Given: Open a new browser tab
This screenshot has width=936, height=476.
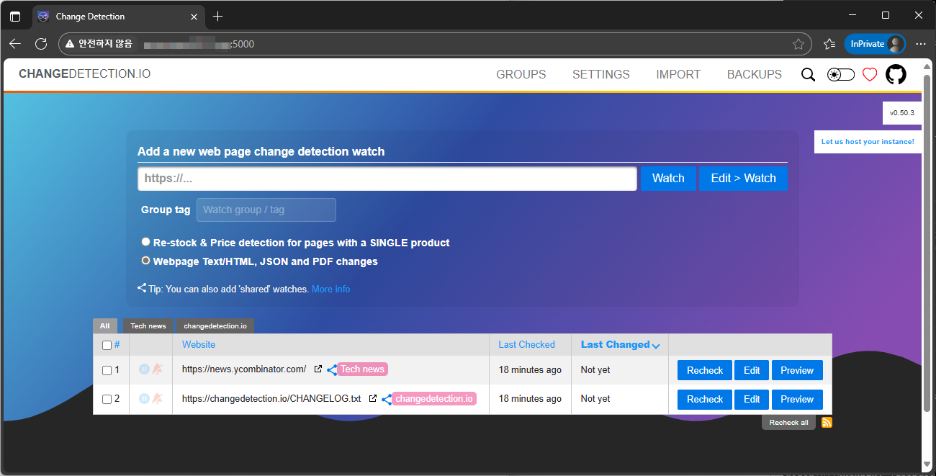Looking at the screenshot, I should (218, 16).
